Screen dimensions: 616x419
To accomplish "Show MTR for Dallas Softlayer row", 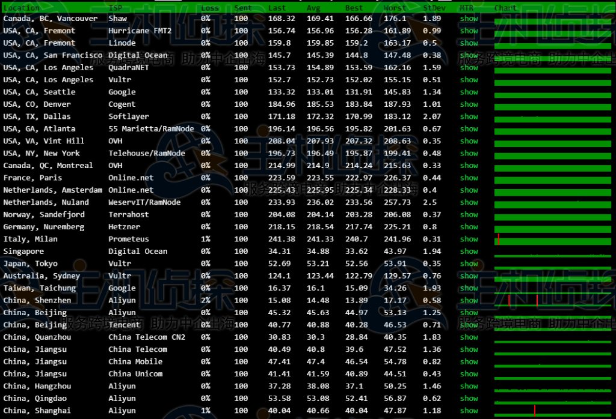I will [469, 116].
